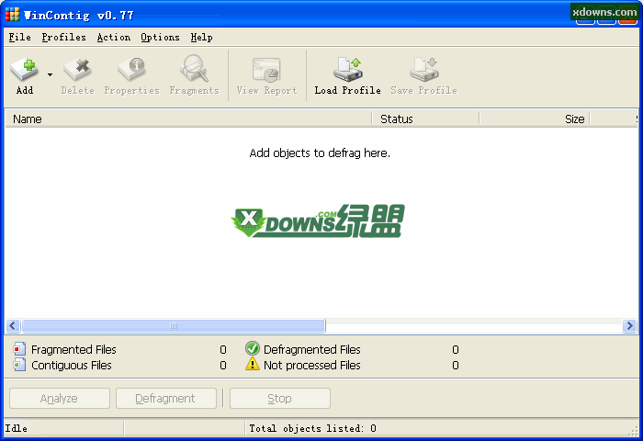Click the Analyze button

pyautogui.click(x=60, y=399)
